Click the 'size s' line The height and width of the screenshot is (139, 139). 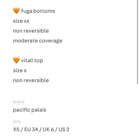[x=20, y=71]
